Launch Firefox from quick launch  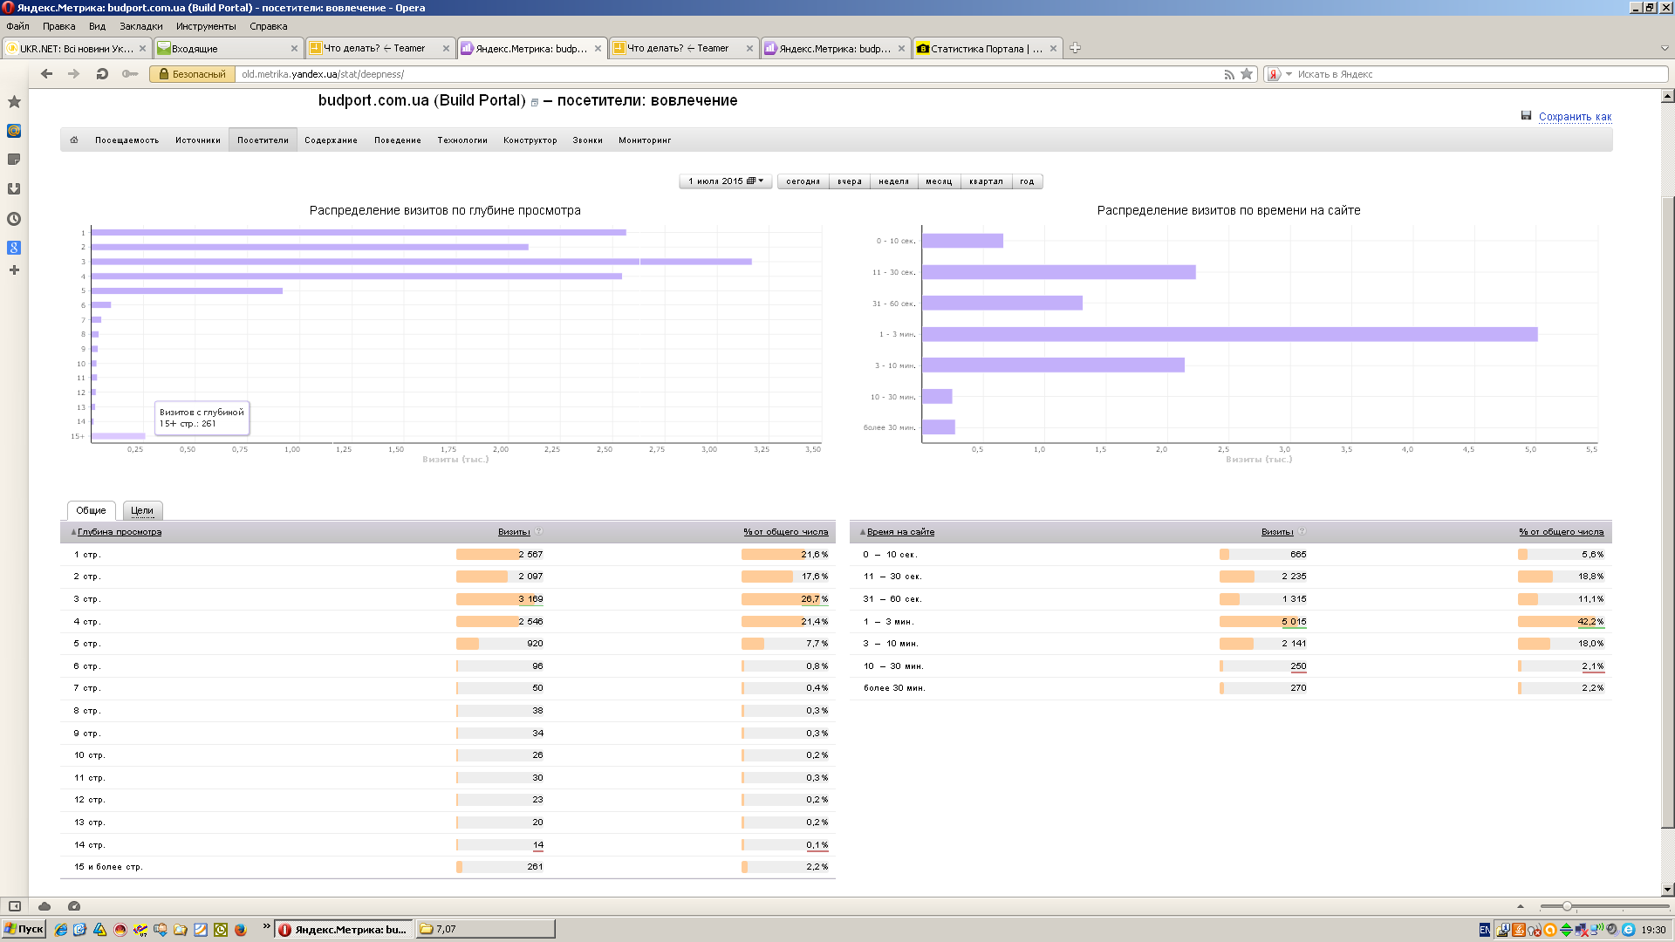[x=241, y=930]
